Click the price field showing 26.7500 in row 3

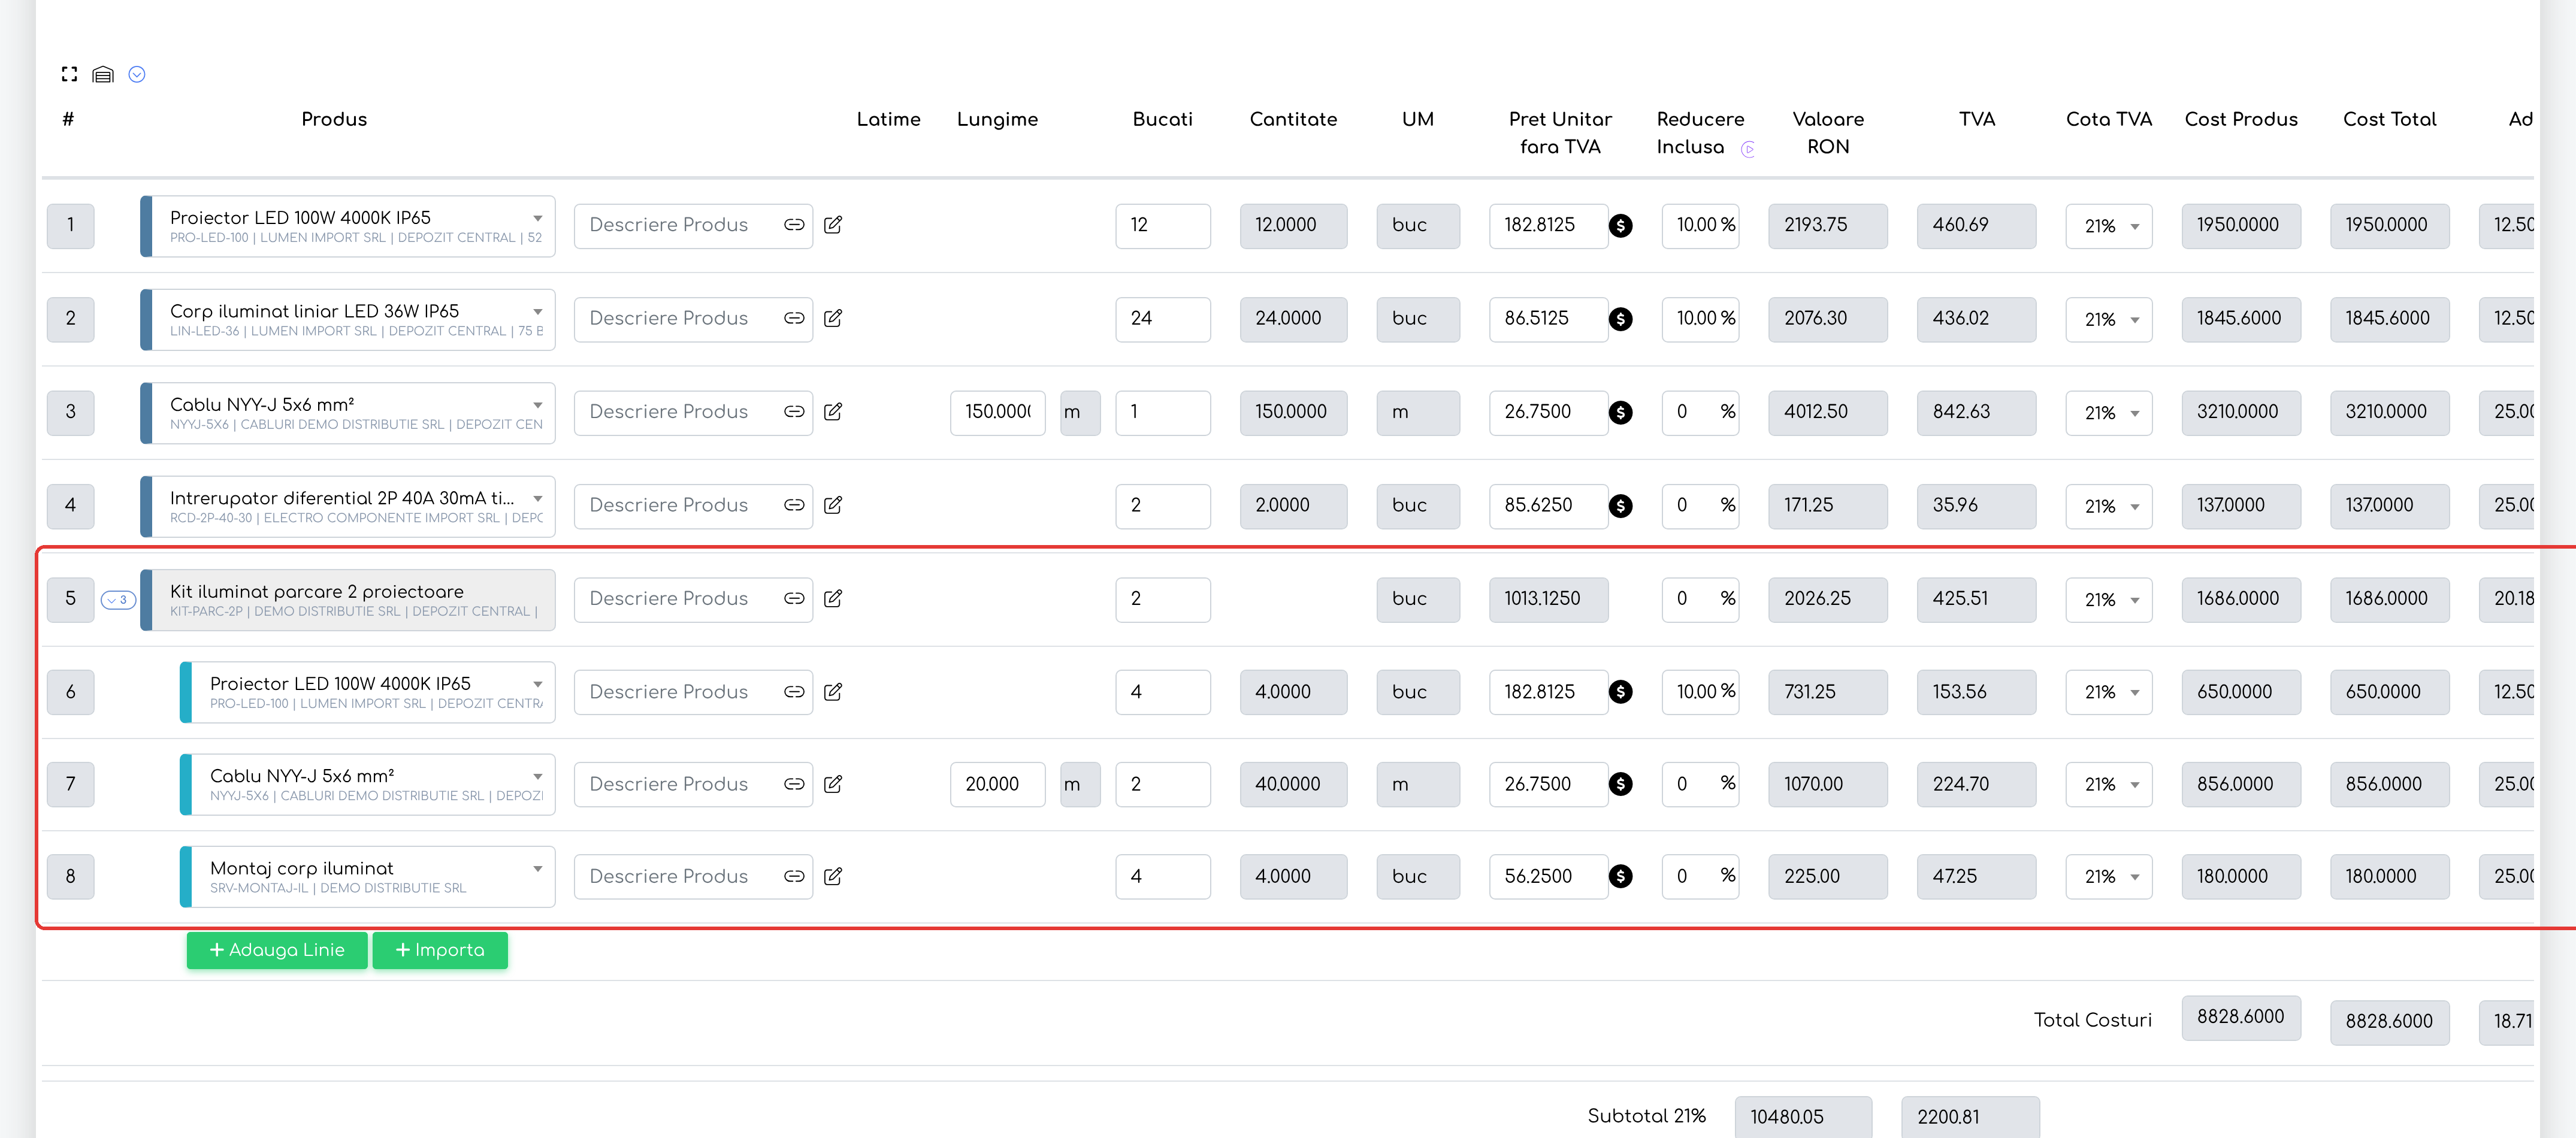click(1548, 412)
